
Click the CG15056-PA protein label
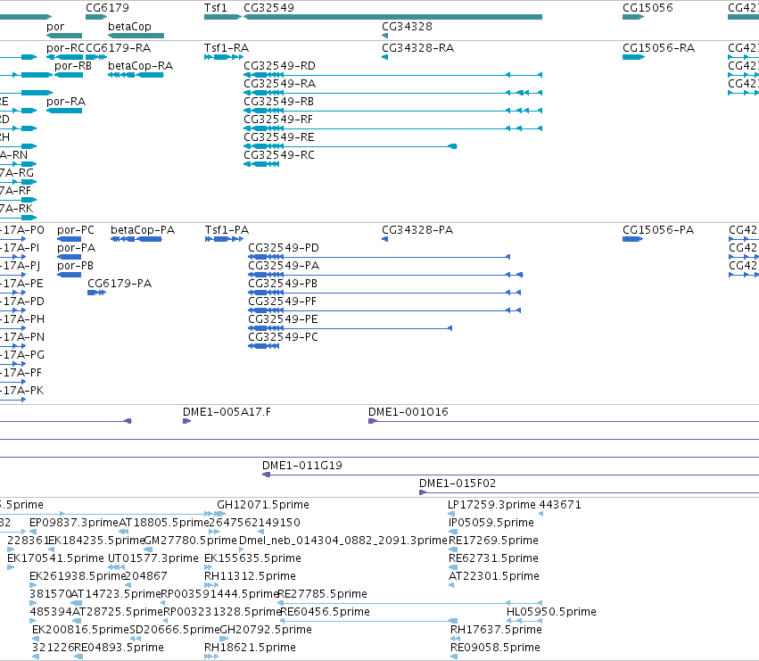[x=658, y=230]
